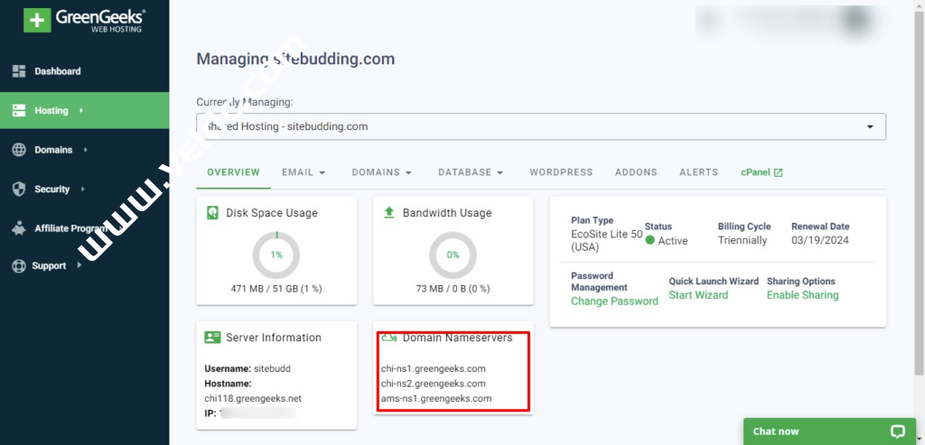Open the cPanel external link
Screen dimensions: 925x445
click(761, 172)
